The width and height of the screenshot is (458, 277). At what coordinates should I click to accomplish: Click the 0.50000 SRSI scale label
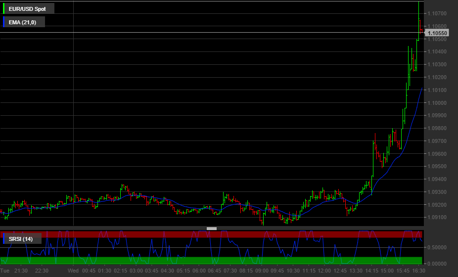437,247
